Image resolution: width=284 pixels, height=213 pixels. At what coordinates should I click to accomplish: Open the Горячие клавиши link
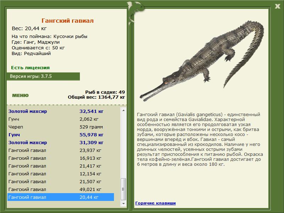155,203
